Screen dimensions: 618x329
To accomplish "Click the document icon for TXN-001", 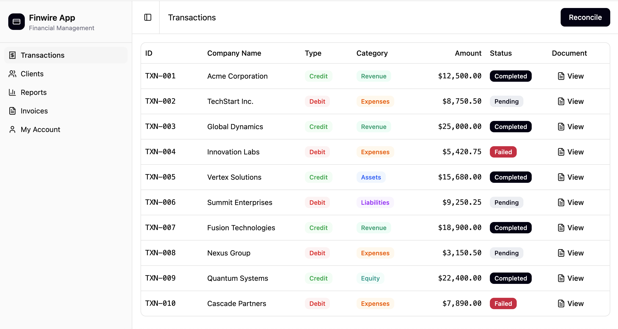I will click(x=561, y=76).
